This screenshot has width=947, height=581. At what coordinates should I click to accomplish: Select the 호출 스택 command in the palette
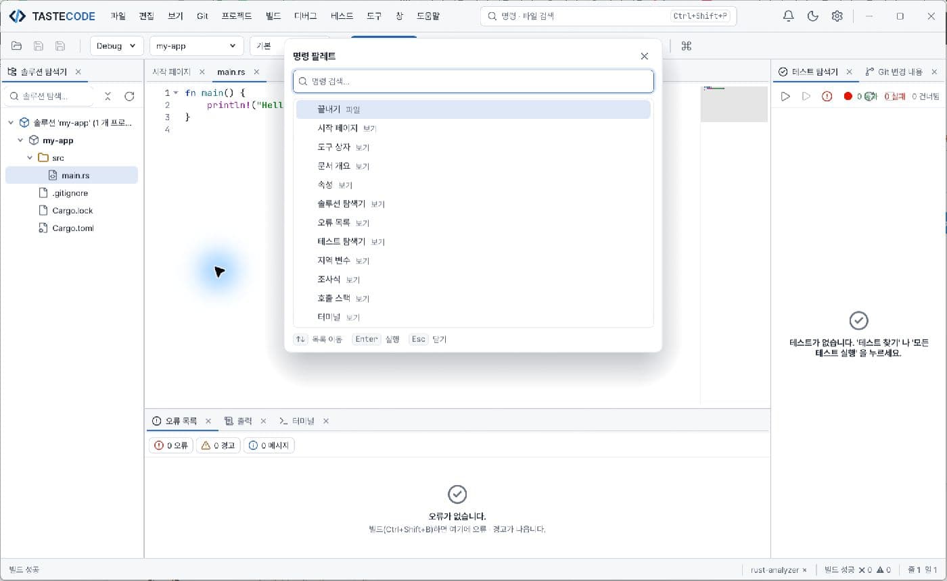[x=473, y=299]
